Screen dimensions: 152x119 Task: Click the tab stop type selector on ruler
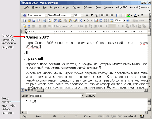23,31
